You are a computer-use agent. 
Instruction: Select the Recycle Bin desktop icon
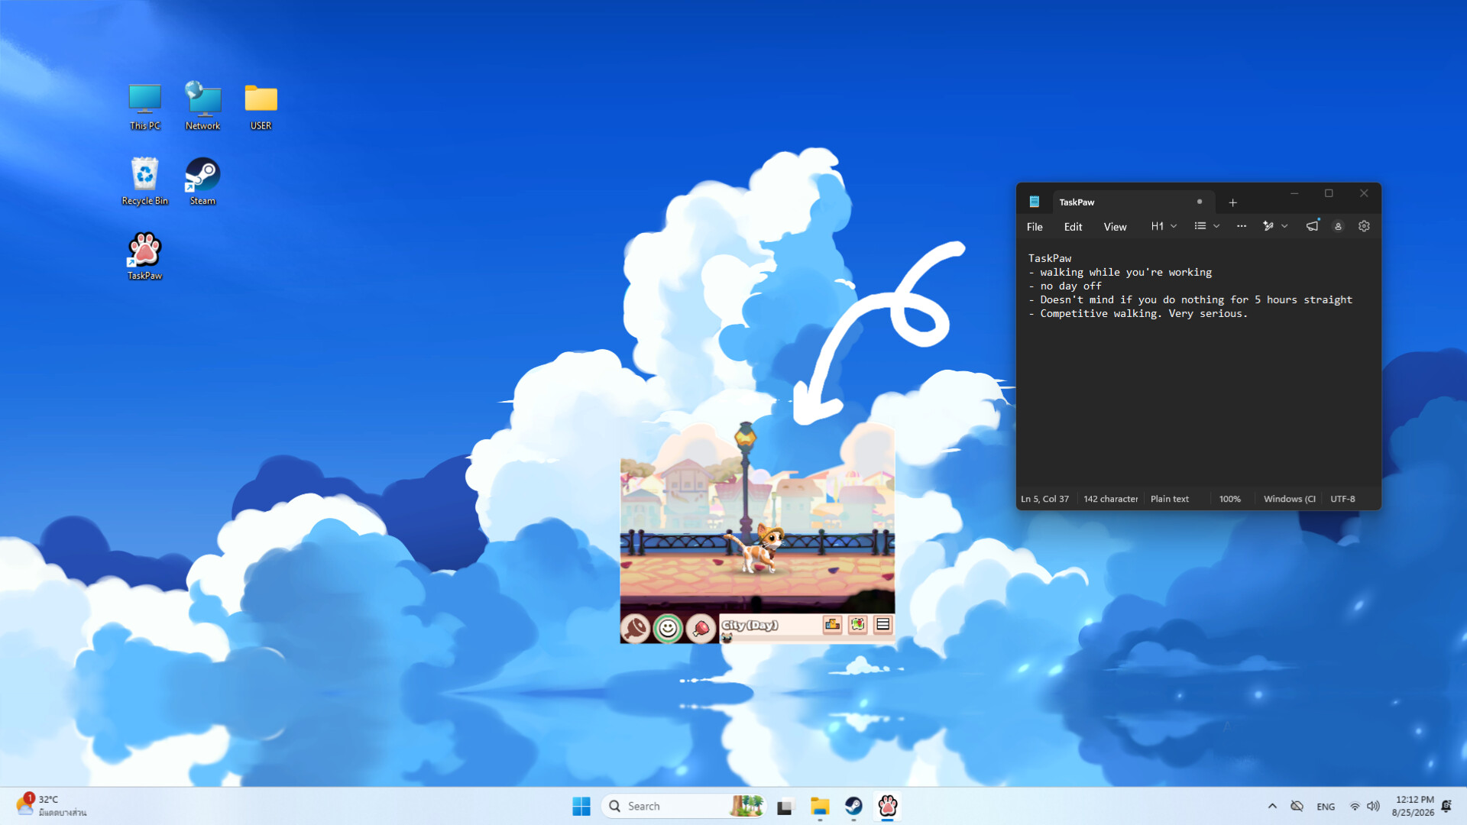pyautogui.click(x=144, y=182)
